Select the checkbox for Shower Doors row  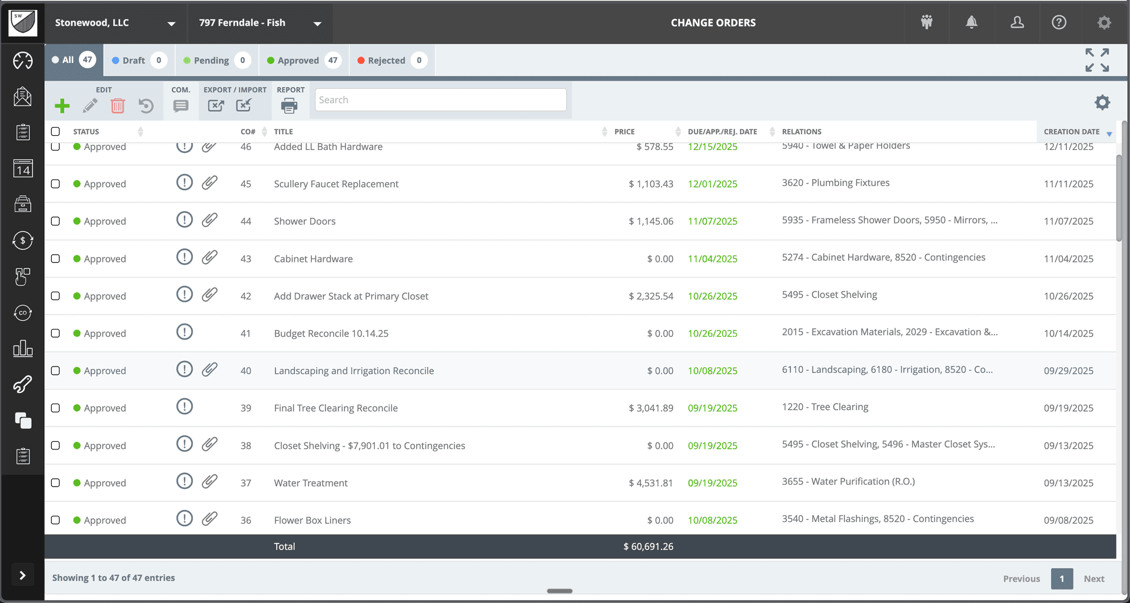[x=55, y=221]
